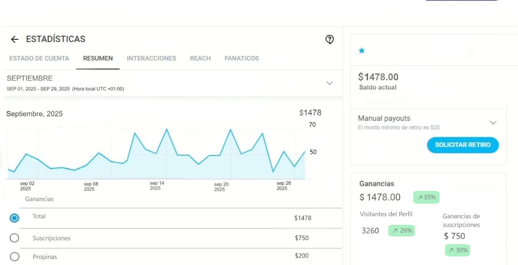The height and width of the screenshot is (265, 518).
Task: Click the 30% subscriptions growth badge
Action: point(458,250)
